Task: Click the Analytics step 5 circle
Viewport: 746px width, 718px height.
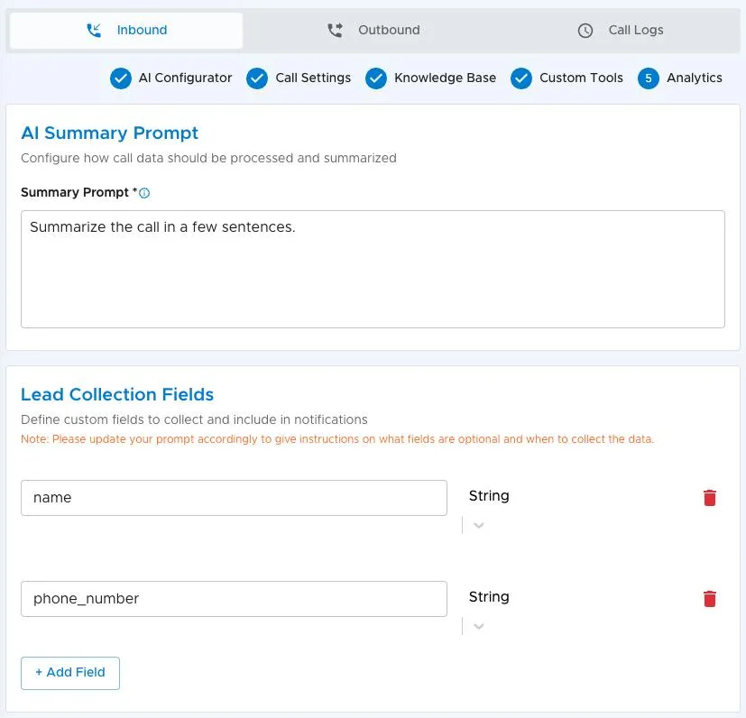Action: coord(648,78)
